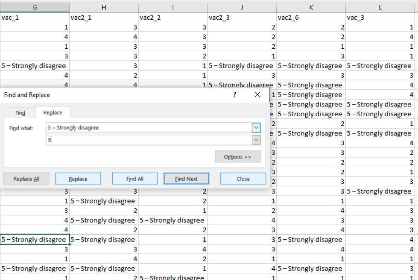Click the Close button
The height and width of the screenshot is (280, 418).
pyautogui.click(x=243, y=178)
